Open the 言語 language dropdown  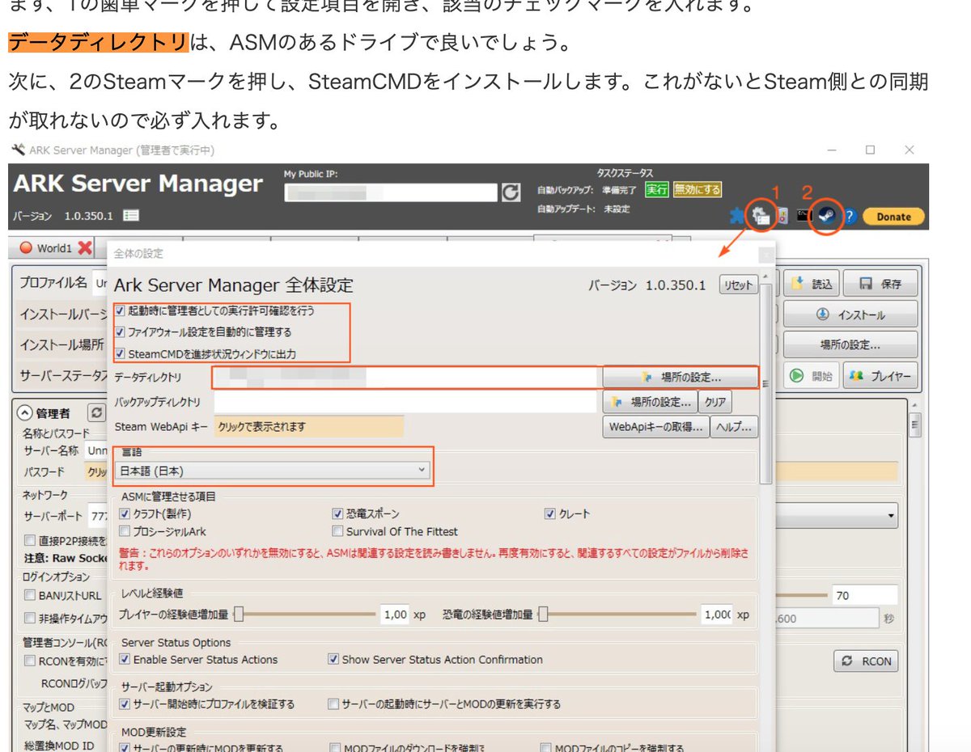coord(273,470)
